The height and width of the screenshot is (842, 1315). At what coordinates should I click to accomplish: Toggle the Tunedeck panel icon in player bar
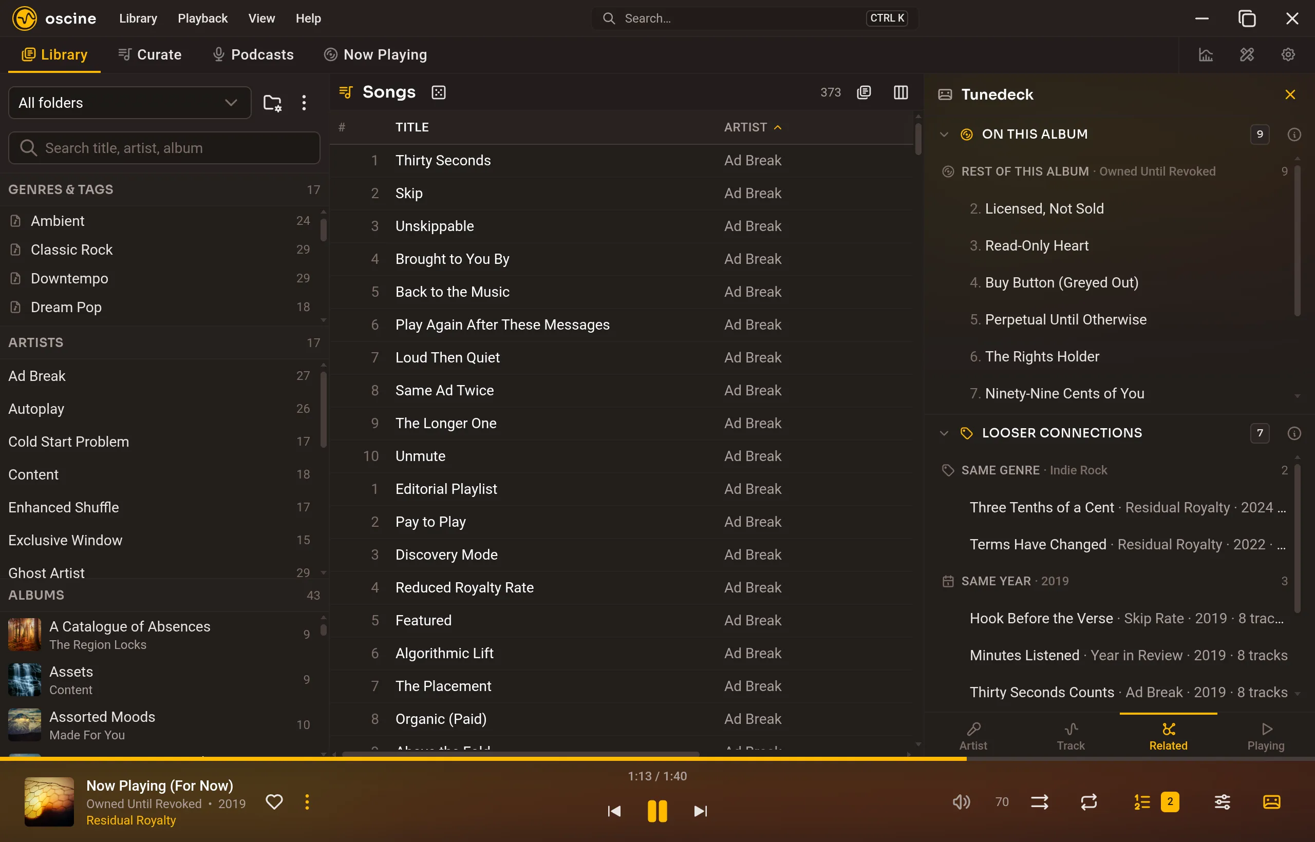point(1271,802)
